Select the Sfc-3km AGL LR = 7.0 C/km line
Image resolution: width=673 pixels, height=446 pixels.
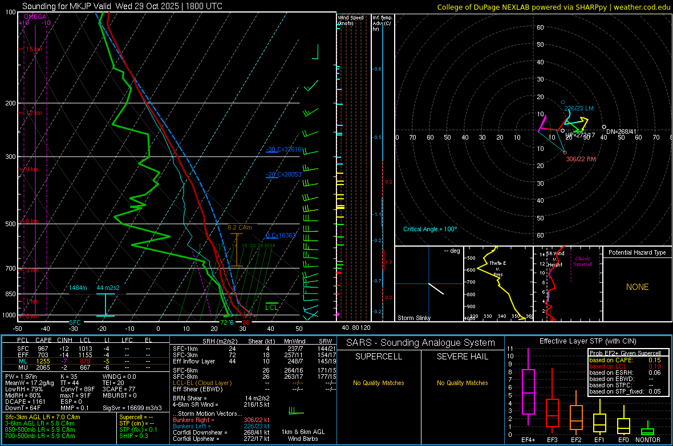pos(43,417)
